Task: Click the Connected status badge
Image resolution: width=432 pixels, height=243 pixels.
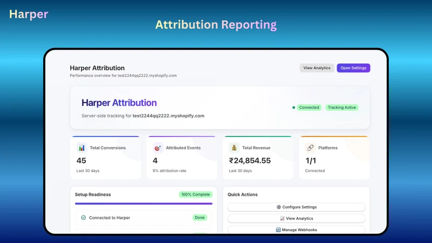Action: [x=309, y=107]
